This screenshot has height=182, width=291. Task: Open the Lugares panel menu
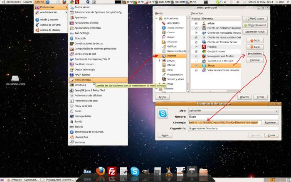click(x=28, y=2)
